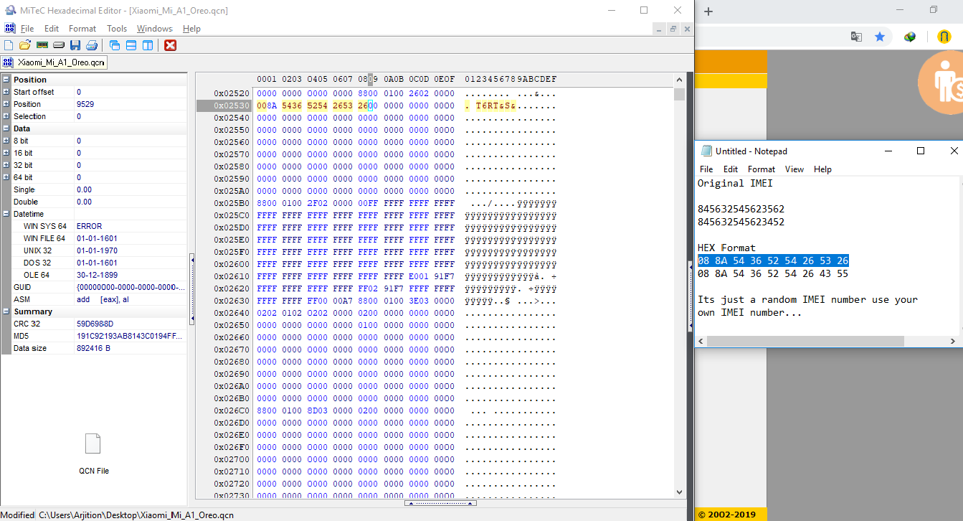Click Notepad line '08 8A 54 36 52 54 26 43 55'
Image resolution: width=963 pixels, height=521 pixels.
click(x=773, y=273)
